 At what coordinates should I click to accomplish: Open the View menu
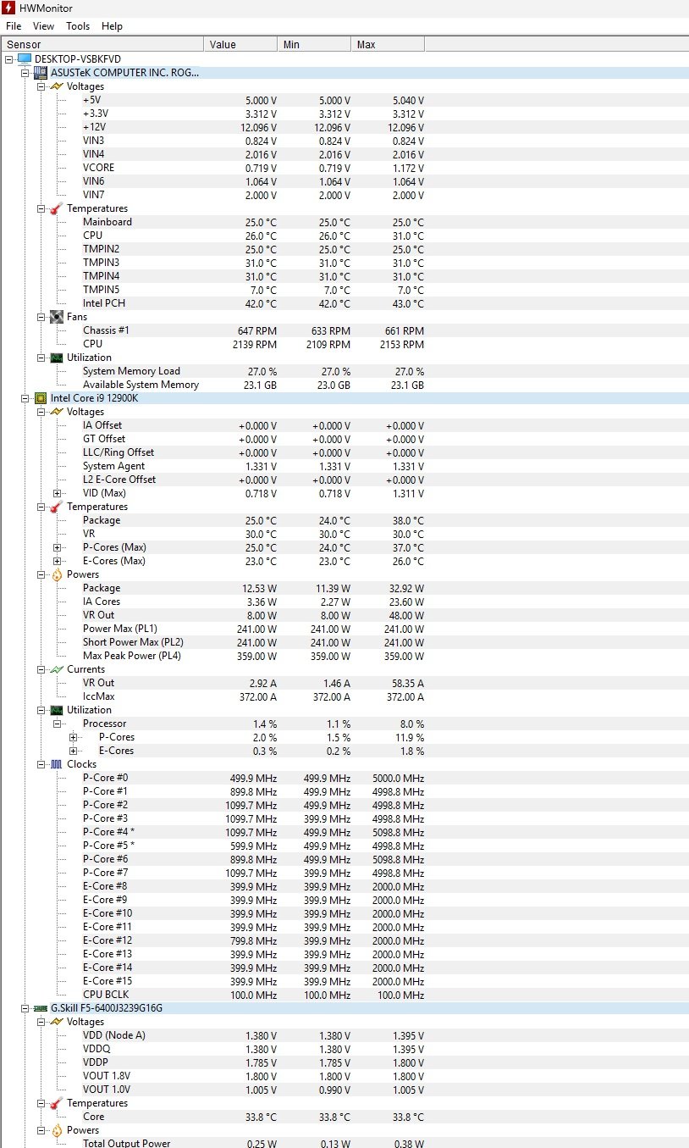pyautogui.click(x=43, y=26)
